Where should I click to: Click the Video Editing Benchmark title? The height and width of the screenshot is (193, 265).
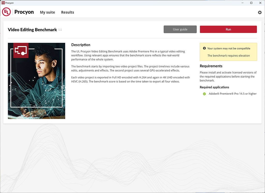[x=32, y=30]
